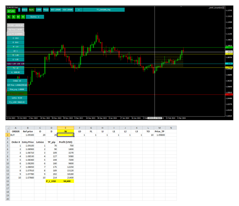Click the TP_pip header cell
Screen dimensions: 239x206
click(x=51, y=142)
